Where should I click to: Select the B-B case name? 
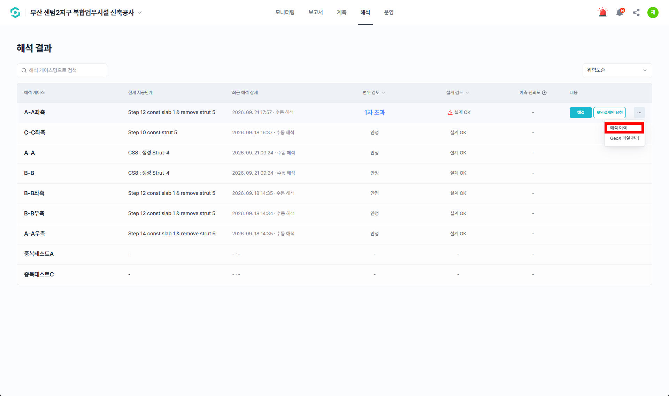pyautogui.click(x=29, y=173)
